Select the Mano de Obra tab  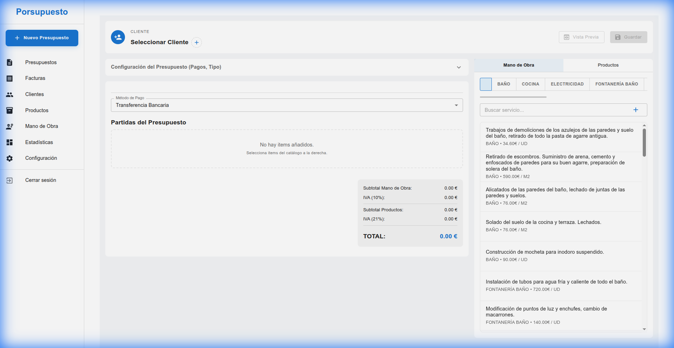point(518,65)
